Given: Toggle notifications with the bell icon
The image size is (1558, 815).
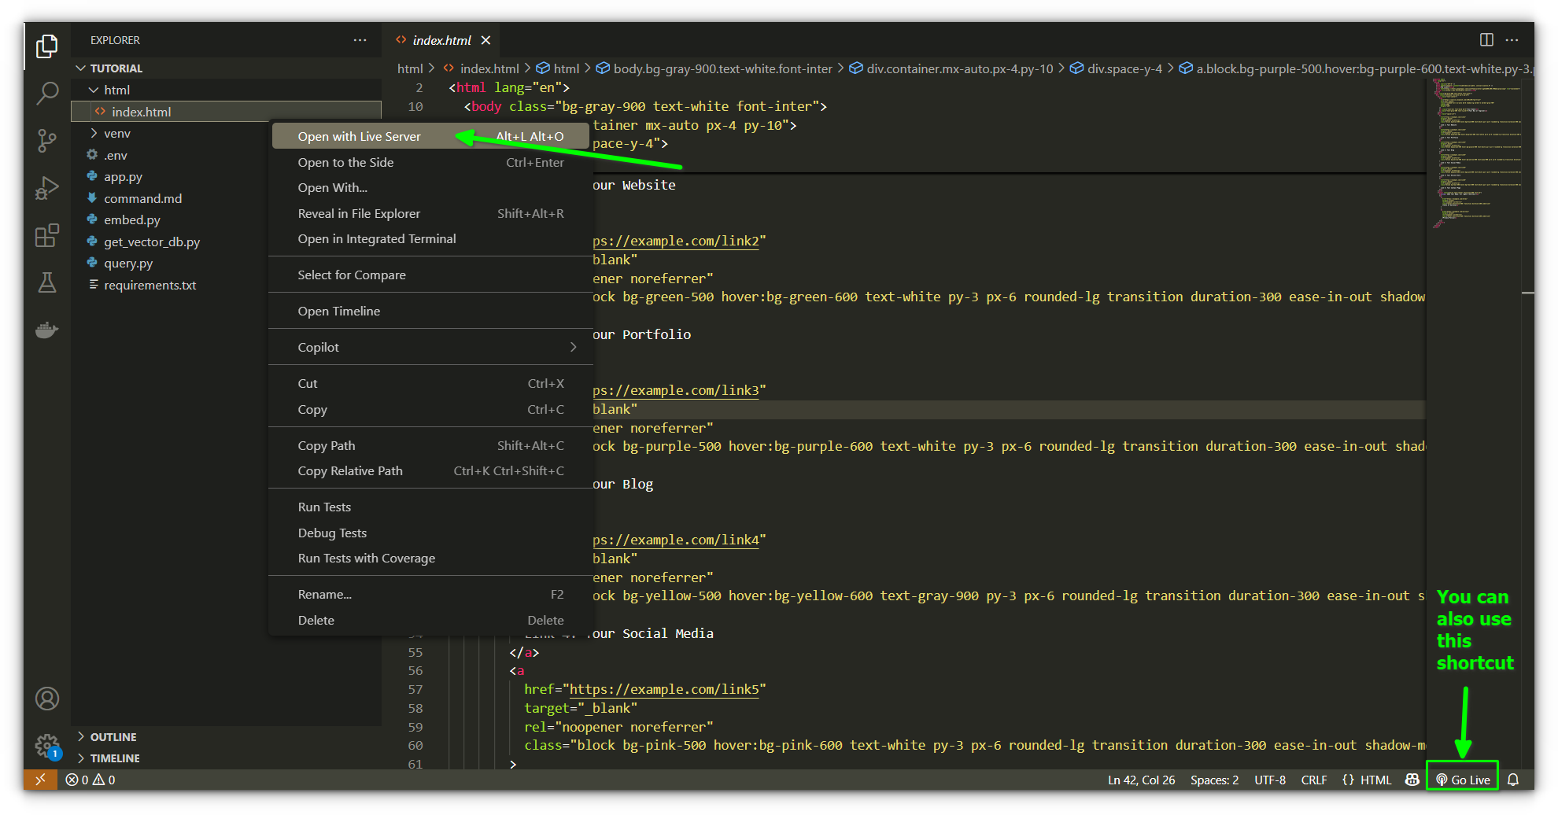Looking at the screenshot, I should 1515,780.
